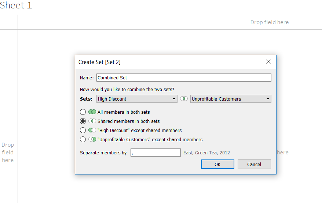Choose the Shared members in both sets radio button

coord(83,121)
